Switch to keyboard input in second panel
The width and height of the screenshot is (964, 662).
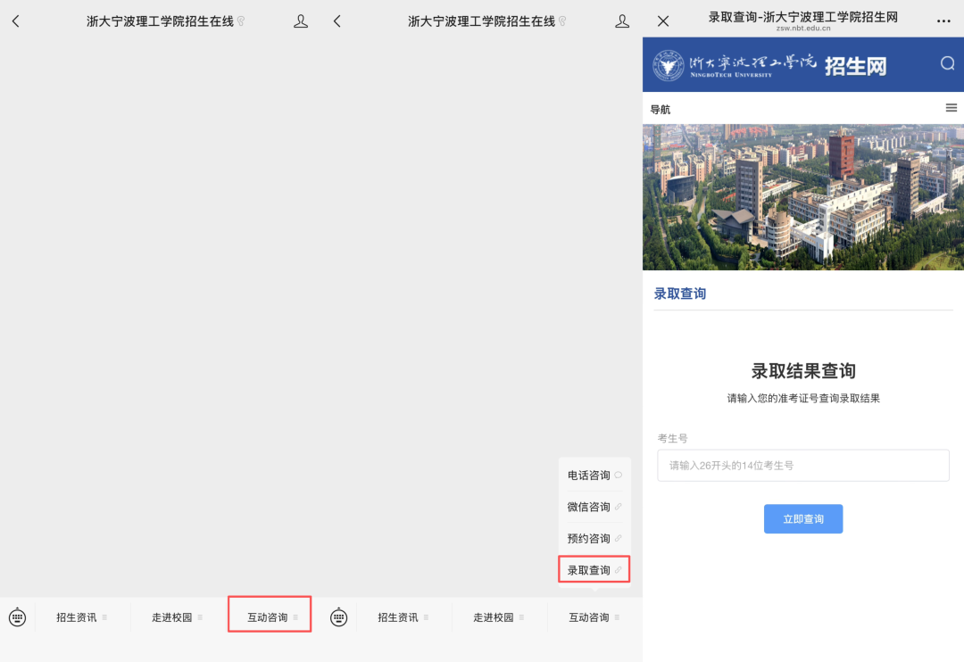tap(339, 617)
